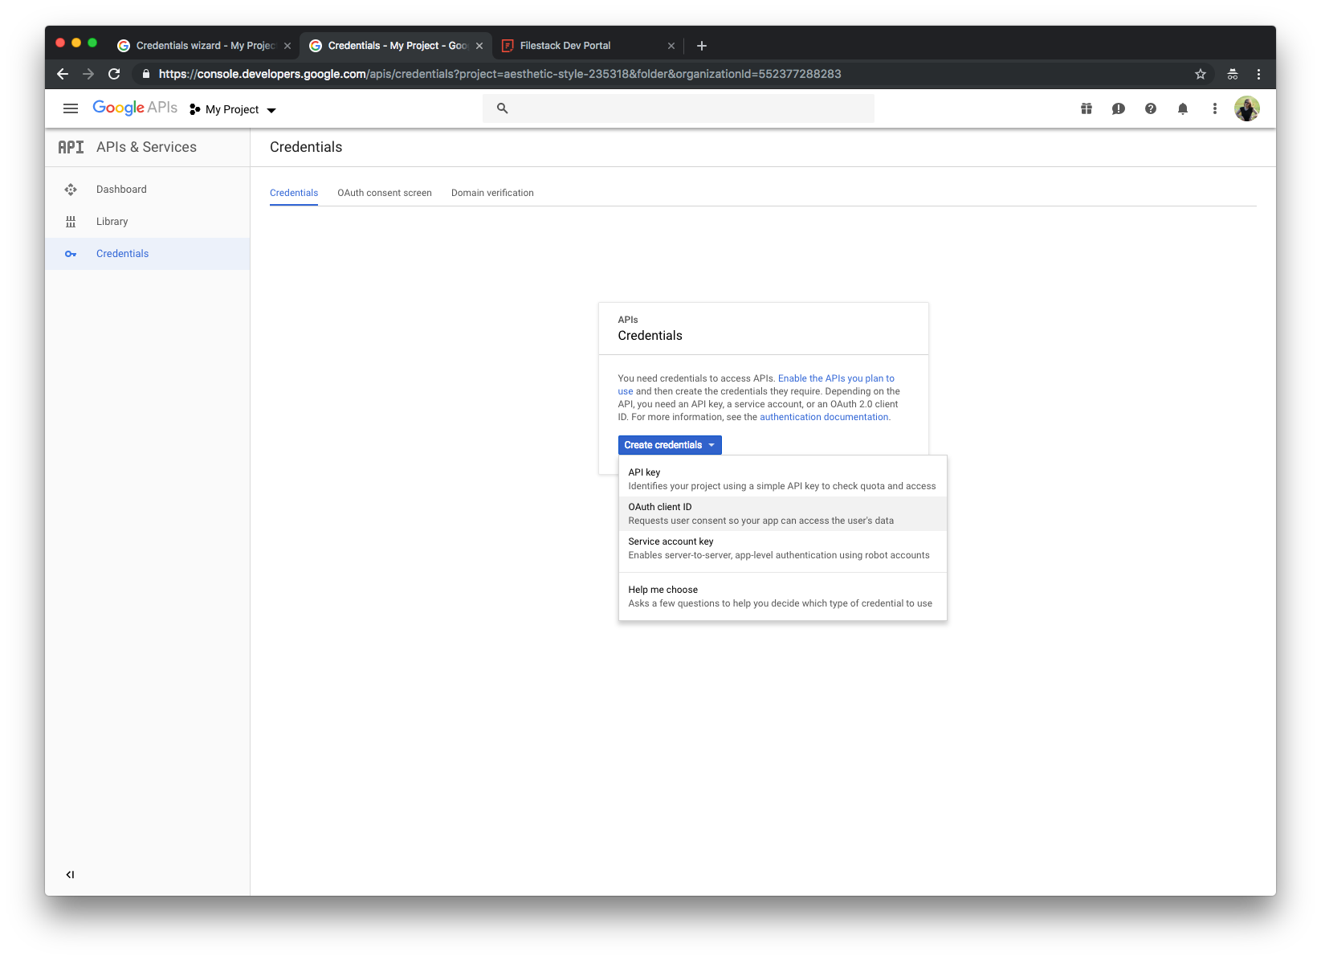Click the 'use' link continuation text
This screenshot has width=1321, height=960.
(x=625, y=391)
